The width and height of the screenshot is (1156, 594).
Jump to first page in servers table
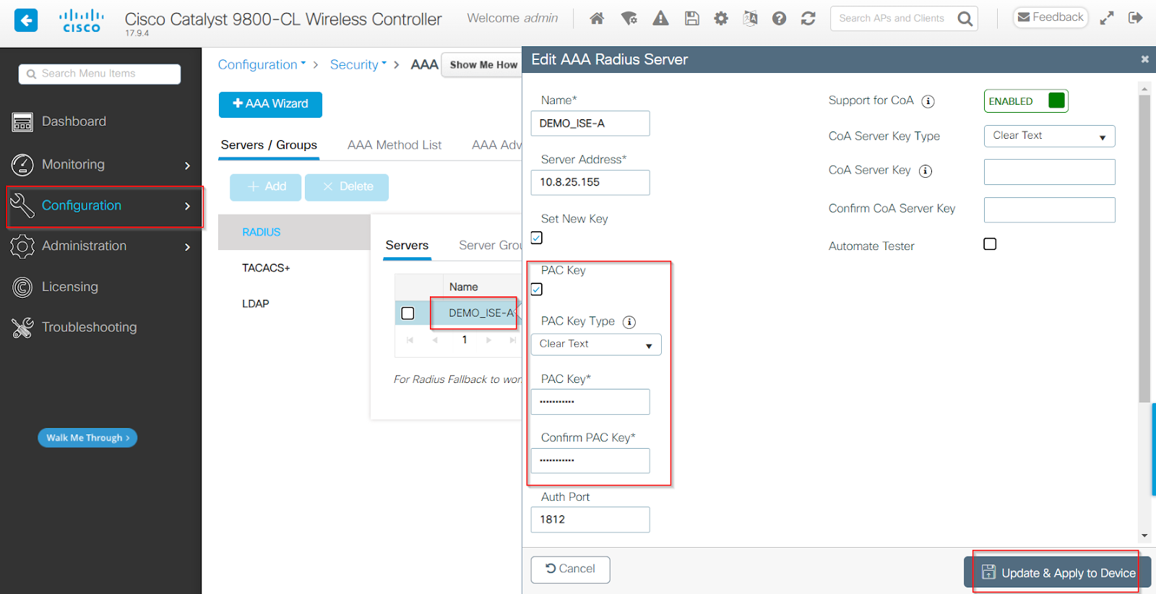[x=410, y=340]
